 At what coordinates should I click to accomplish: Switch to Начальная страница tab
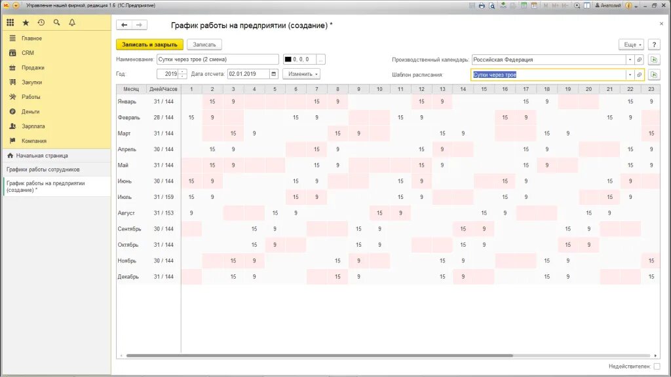point(56,156)
